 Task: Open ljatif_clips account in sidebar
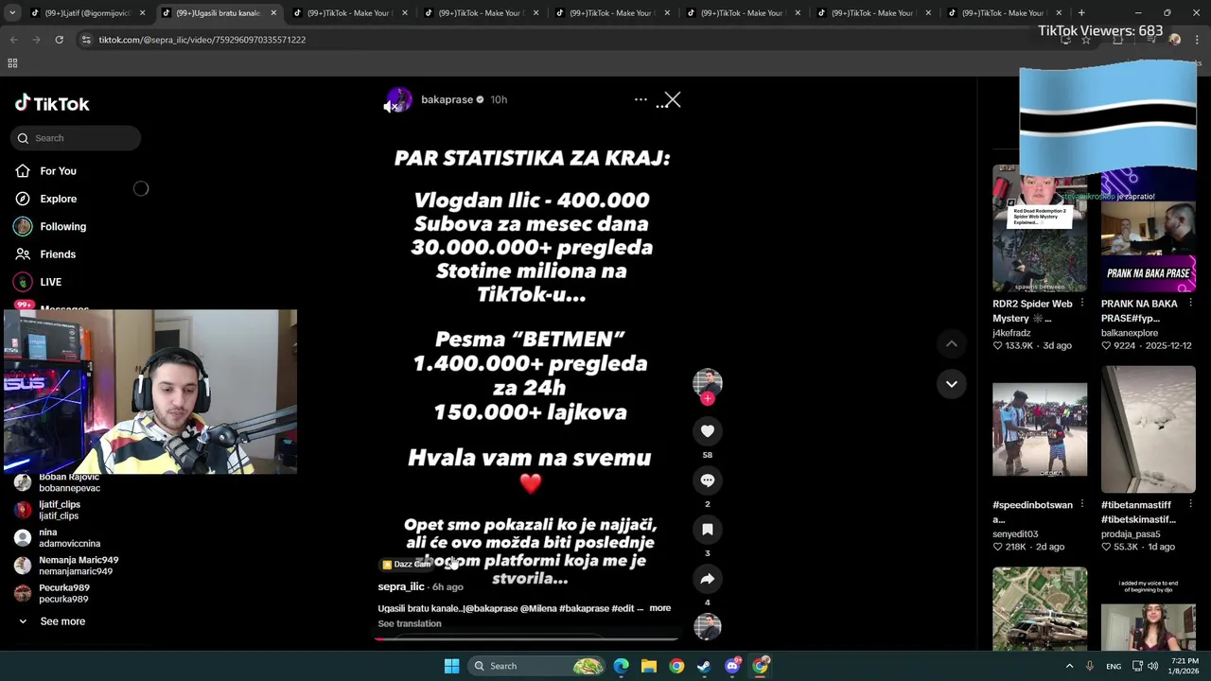(x=47, y=510)
